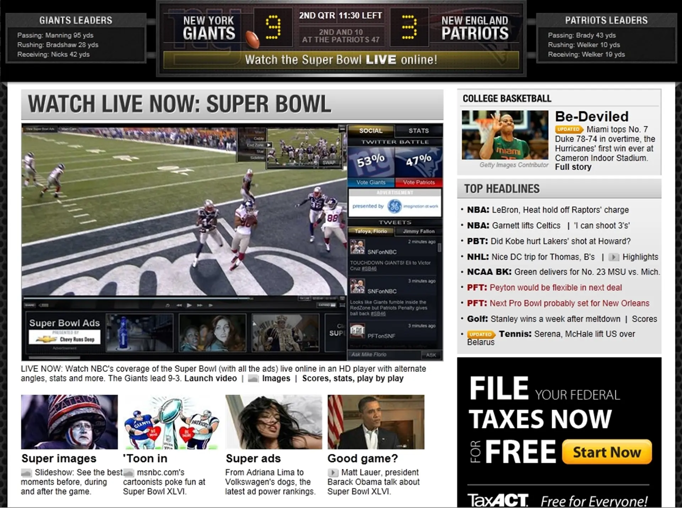Viewport: 682px width, 508px height.
Task: Click the Golf Scores link
Action: (x=644, y=319)
